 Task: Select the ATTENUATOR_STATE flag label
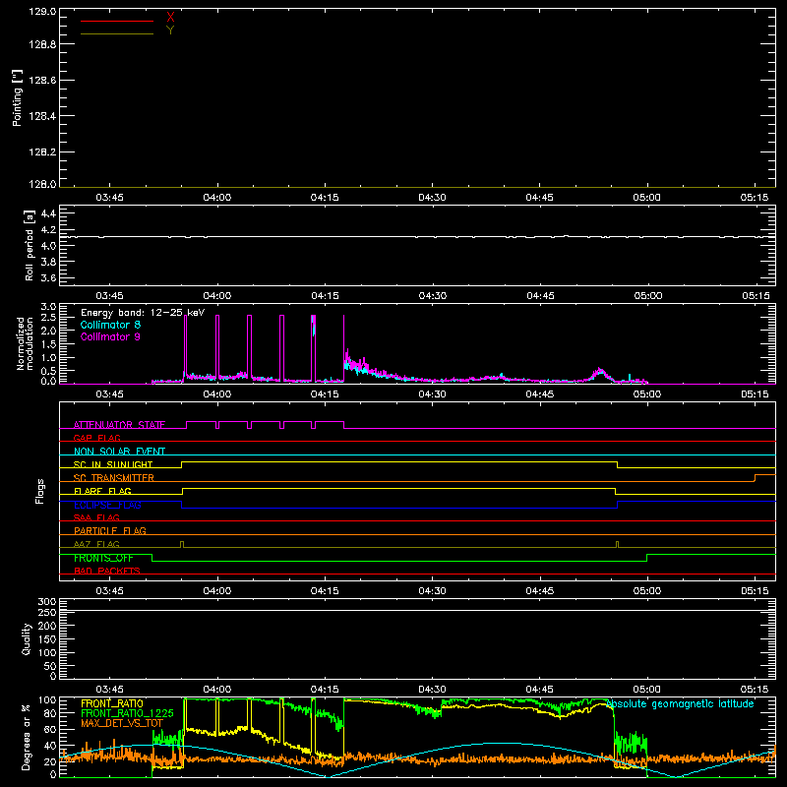click(x=119, y=425)
